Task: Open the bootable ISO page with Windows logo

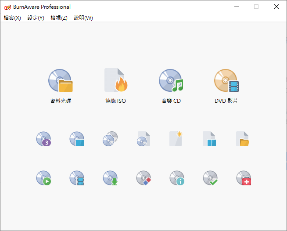Action: click(209, 139)
